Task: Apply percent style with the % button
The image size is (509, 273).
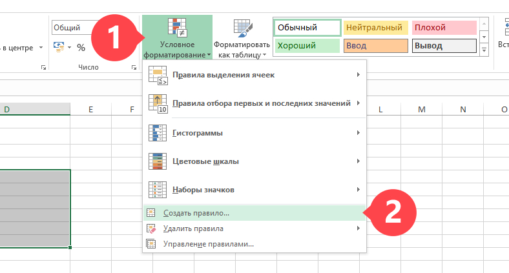Action: 81,48
